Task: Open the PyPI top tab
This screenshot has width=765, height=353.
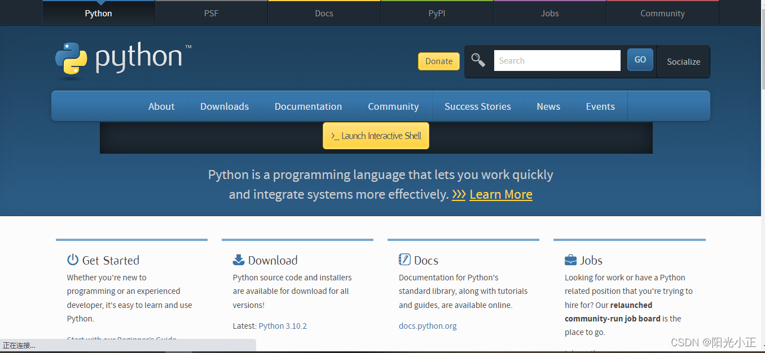Action: 437,13
